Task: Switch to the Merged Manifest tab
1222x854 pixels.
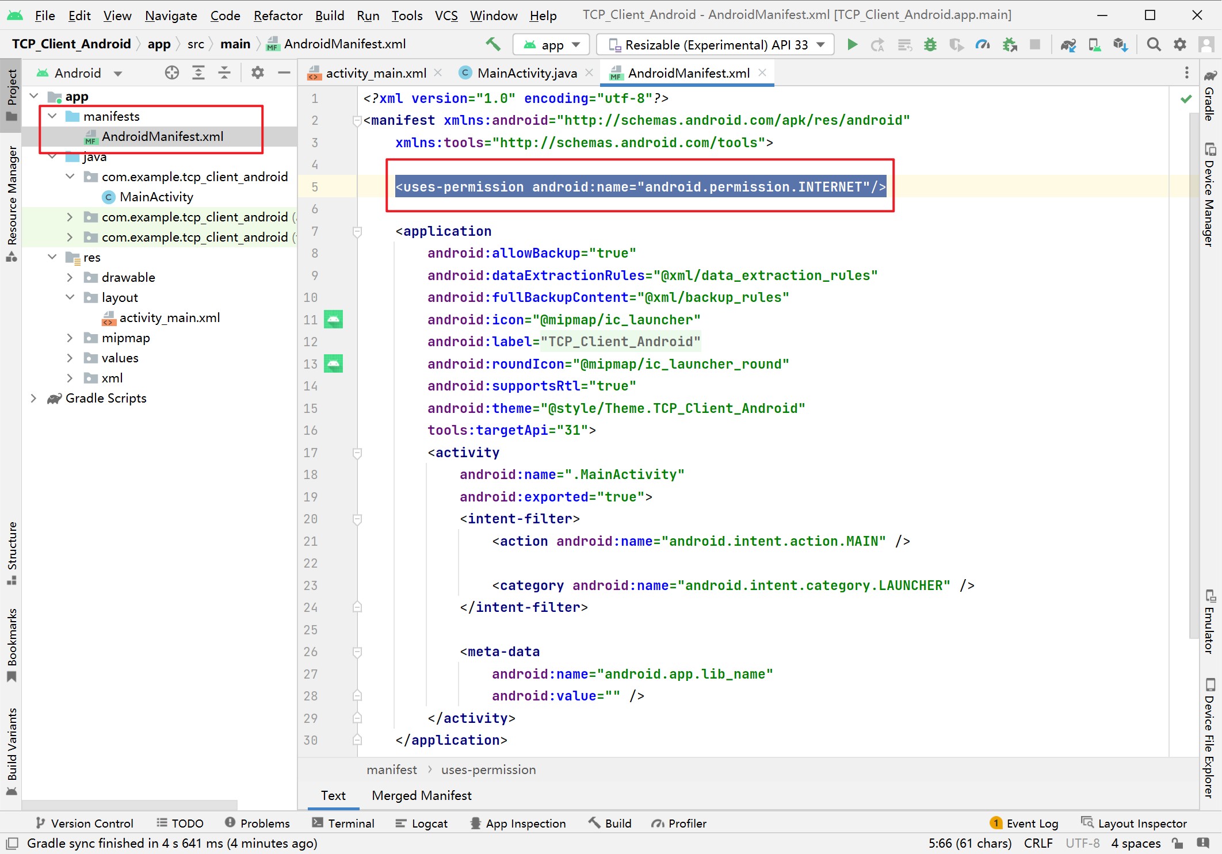Action: [x=422, y=795]
